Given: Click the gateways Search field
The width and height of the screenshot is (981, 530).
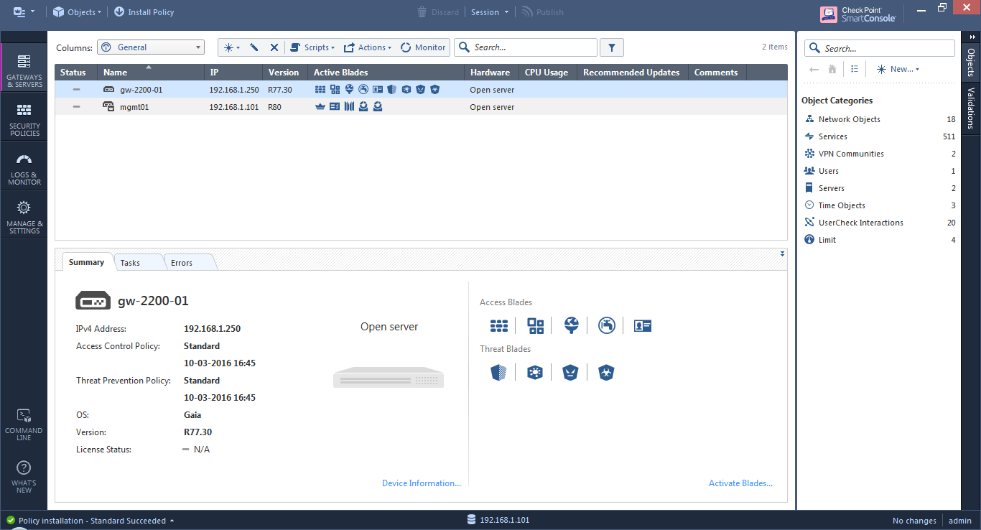Looking at the screenshot, I should pyautogui.click(x=526, y=47).
